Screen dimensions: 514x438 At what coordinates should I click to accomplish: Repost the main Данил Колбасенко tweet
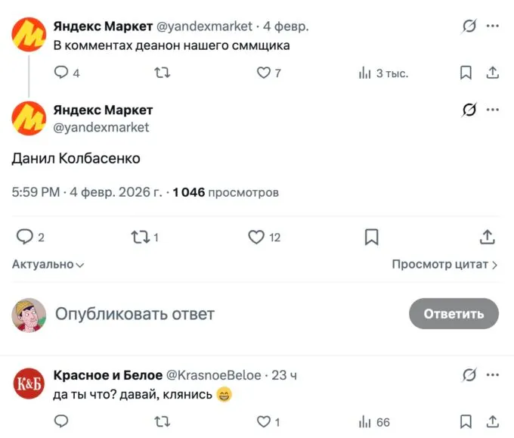[139, 238]
